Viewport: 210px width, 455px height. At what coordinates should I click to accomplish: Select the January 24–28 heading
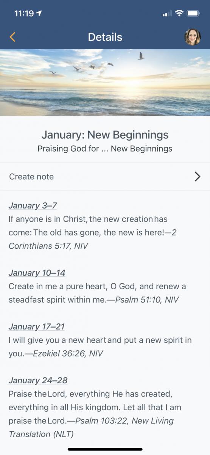coord(38,380)
